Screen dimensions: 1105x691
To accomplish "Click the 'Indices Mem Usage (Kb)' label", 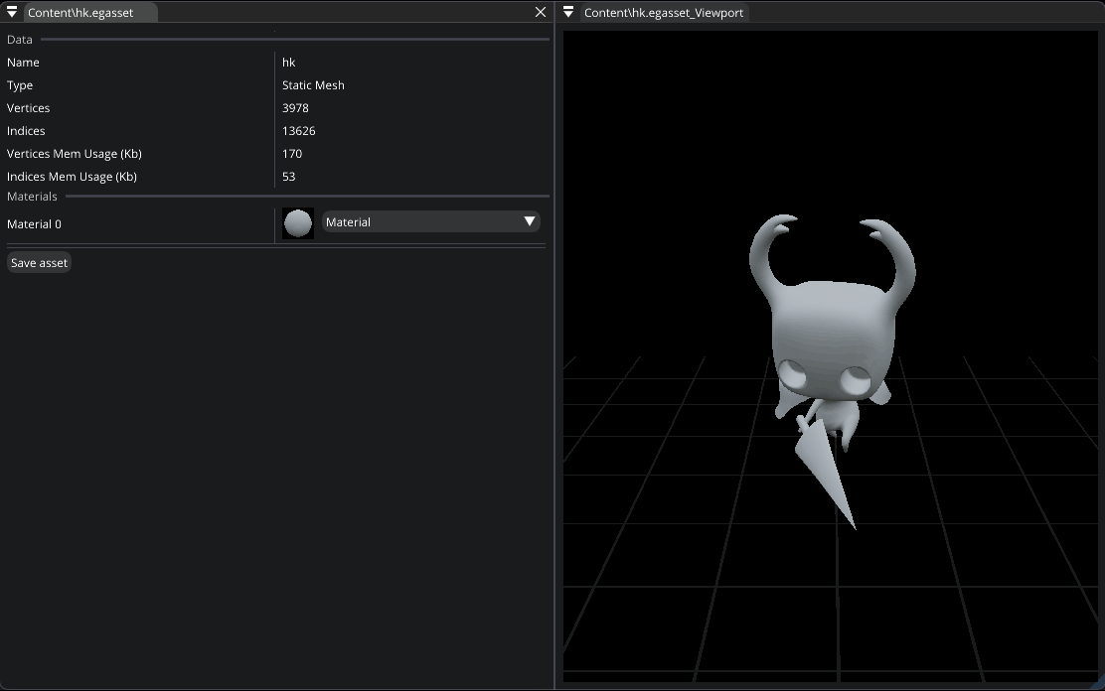I will tap(72, 177).
